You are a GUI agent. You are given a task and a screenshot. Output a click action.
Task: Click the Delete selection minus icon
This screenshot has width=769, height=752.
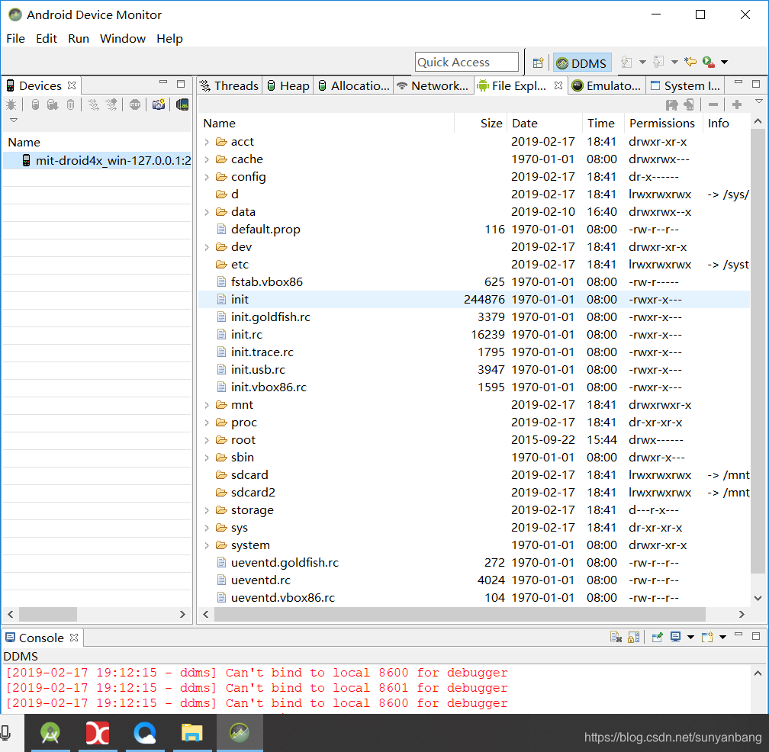pos(713,104)
